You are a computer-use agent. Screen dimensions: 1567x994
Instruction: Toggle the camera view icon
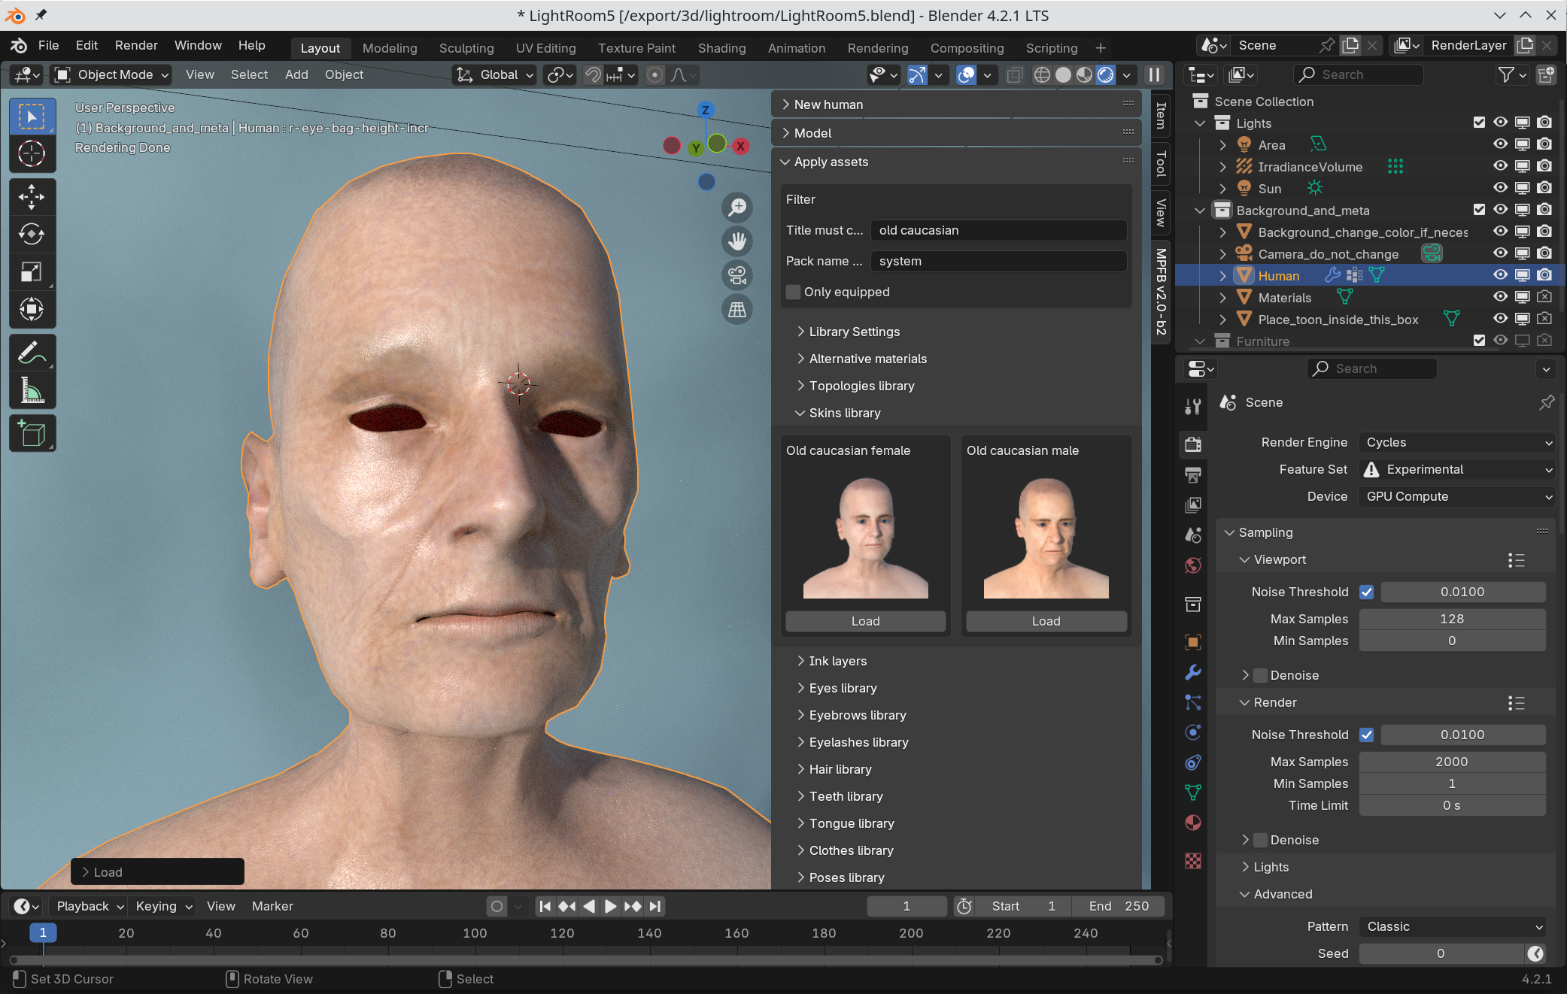pos(737,275)
